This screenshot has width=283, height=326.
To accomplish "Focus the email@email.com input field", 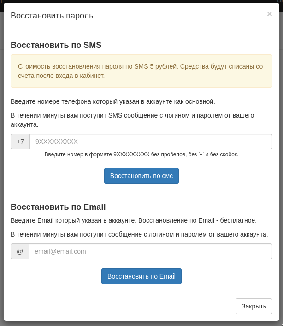I will click(x=150, y=251).
